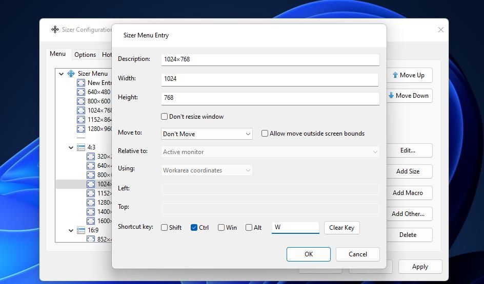This screenshot has height=284, width=484.
Task: Switch to the Options tab
Action: (85, 55)
